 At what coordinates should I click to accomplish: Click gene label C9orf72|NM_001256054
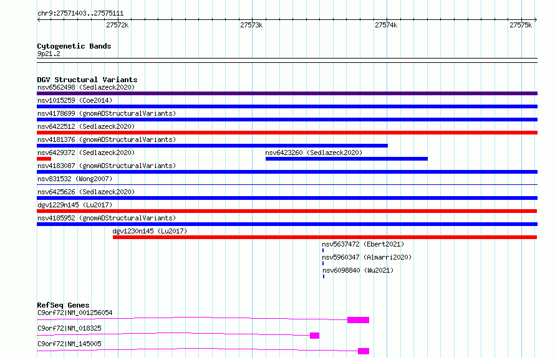(x=75, y=313)
